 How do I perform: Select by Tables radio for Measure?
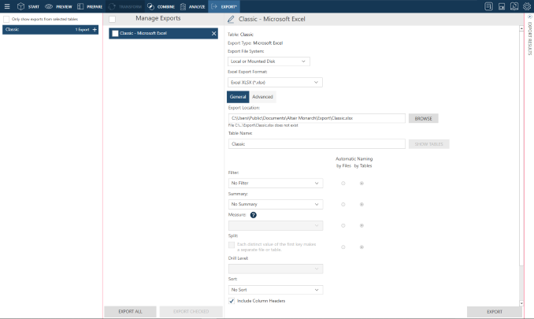click(x=362, y=226)
